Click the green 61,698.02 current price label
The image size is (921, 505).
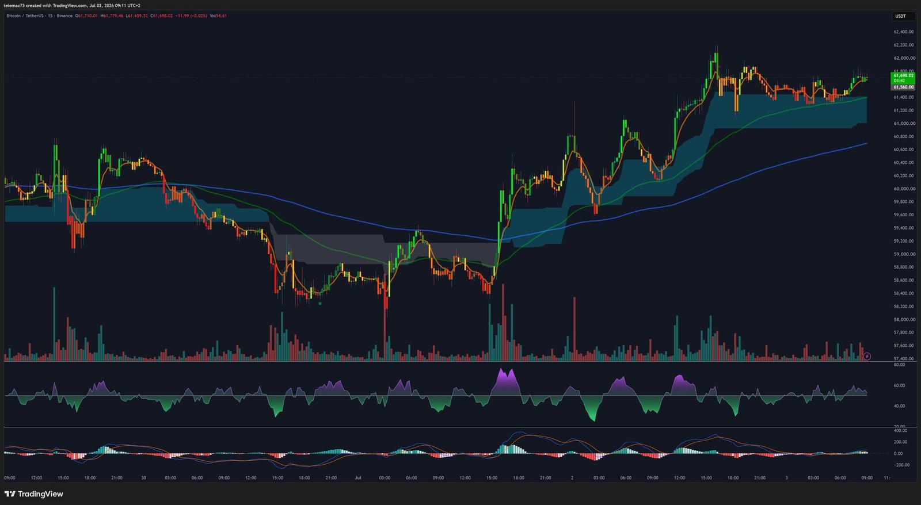pos(903,78)
